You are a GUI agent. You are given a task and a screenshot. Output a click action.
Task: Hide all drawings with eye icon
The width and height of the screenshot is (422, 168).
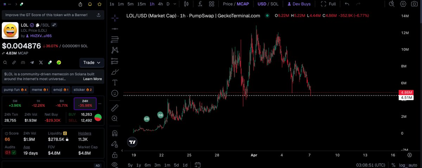point(115,164)
